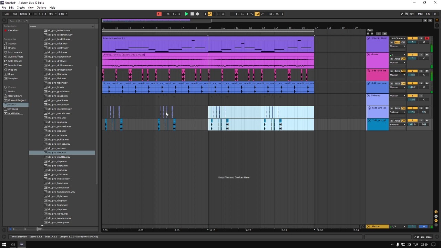Click the browser preview headphone button
The image size is (441, 248).
(x=10, y=229)
